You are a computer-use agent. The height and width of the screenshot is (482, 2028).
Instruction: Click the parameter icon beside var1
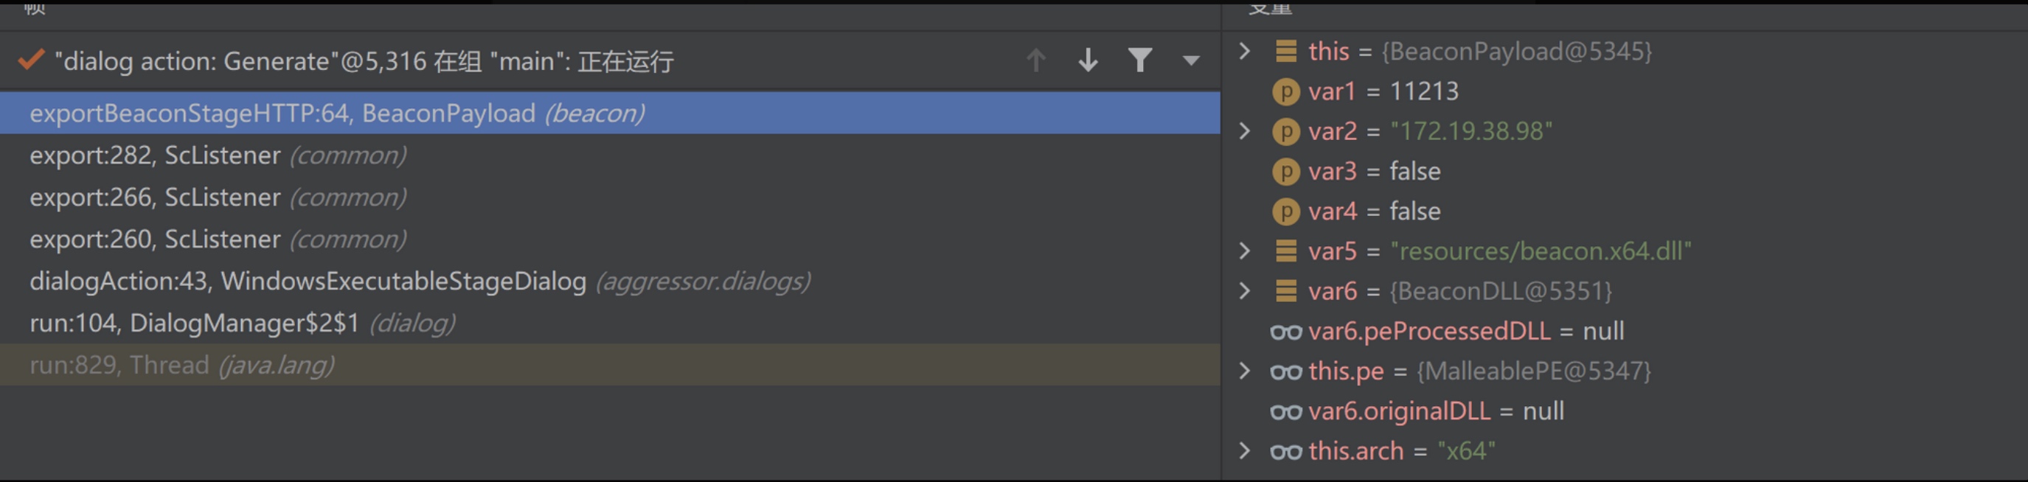tap(1285, 92)
